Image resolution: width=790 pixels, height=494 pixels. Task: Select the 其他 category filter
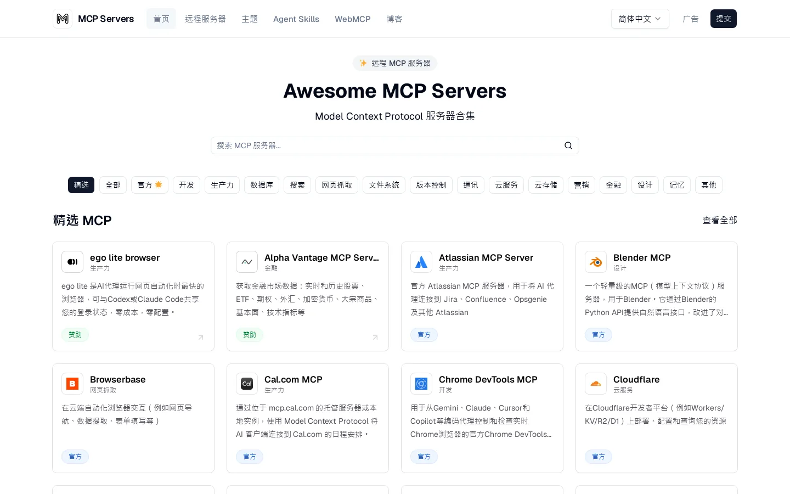pos(709,185)
